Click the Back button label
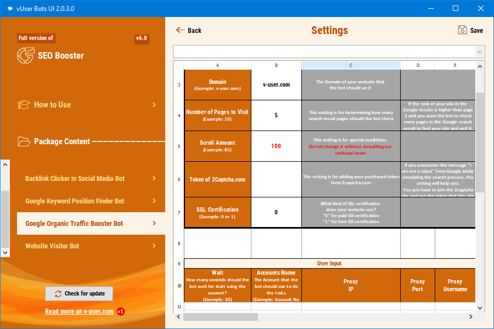Screen dimensions: 494x329 click(194, 31)
